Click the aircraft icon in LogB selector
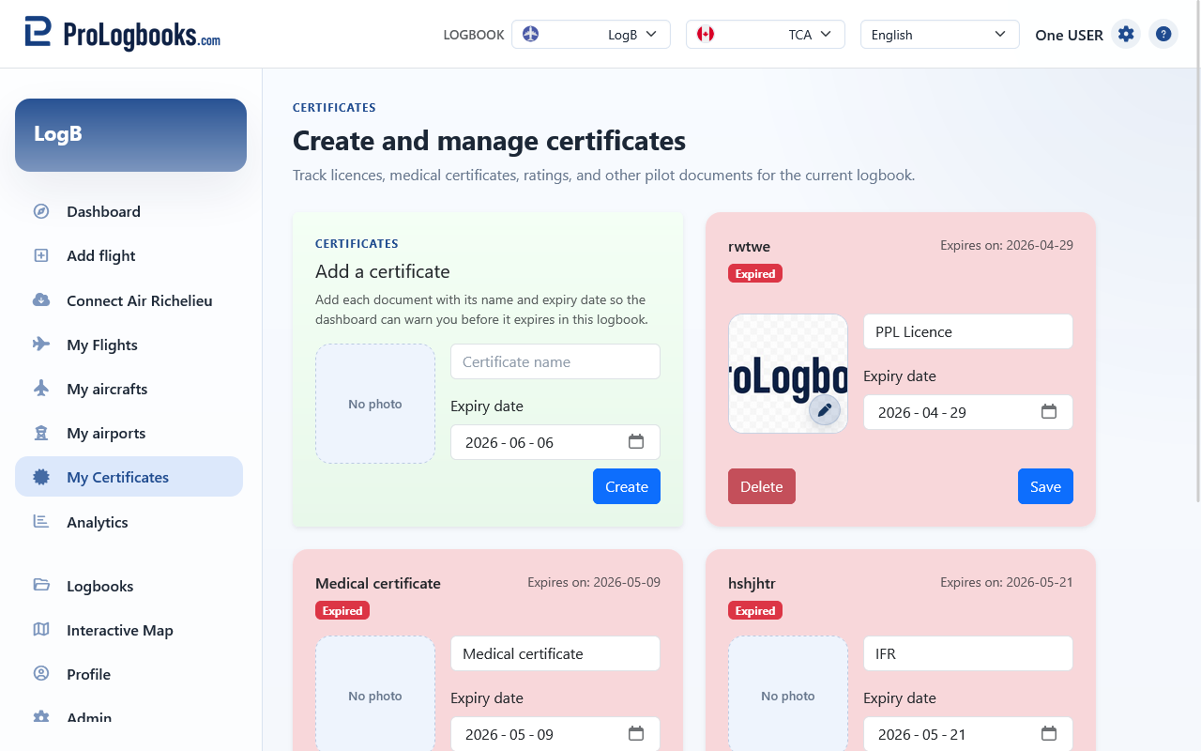Image resolution: width=1201 pixels, height=751 pixels. (x=531, y=34)
